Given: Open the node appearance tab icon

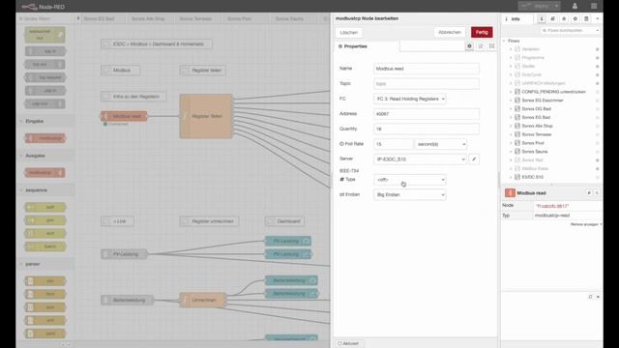Looking at the screenshot, I should point(491,46).
